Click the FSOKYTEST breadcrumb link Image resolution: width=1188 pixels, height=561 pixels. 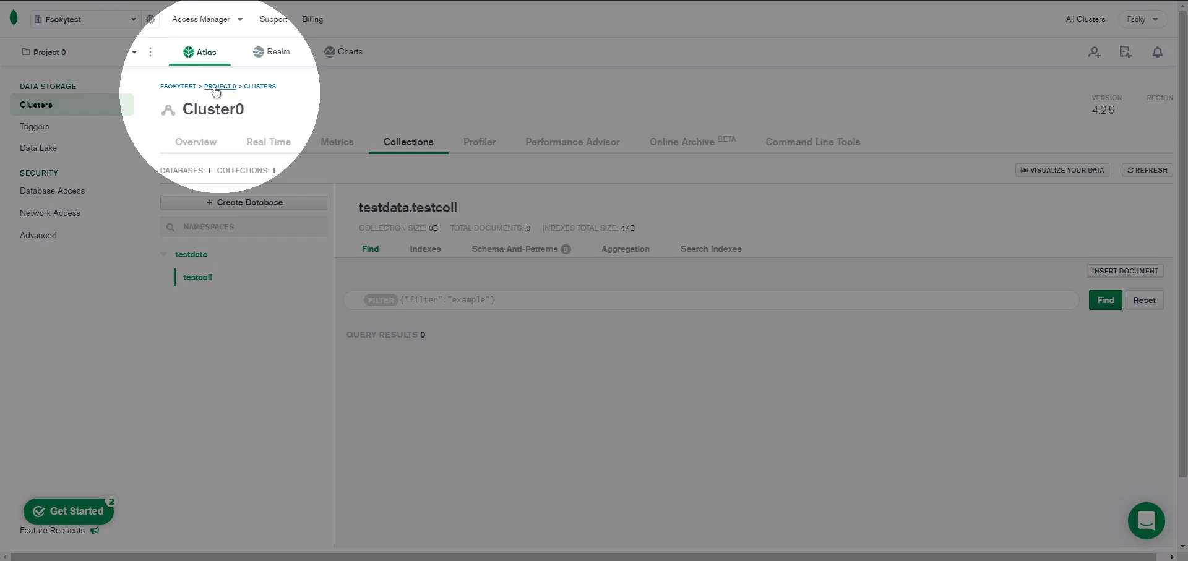(178, 86)
